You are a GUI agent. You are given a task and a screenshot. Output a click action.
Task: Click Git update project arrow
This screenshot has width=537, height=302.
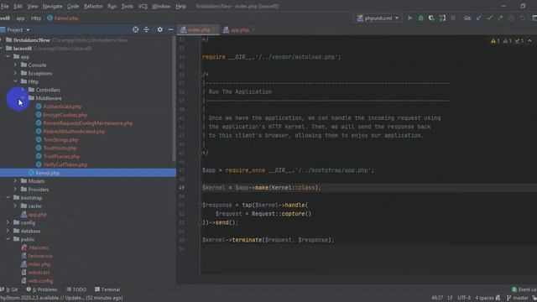pyautogui.click(x=479, y=18)
